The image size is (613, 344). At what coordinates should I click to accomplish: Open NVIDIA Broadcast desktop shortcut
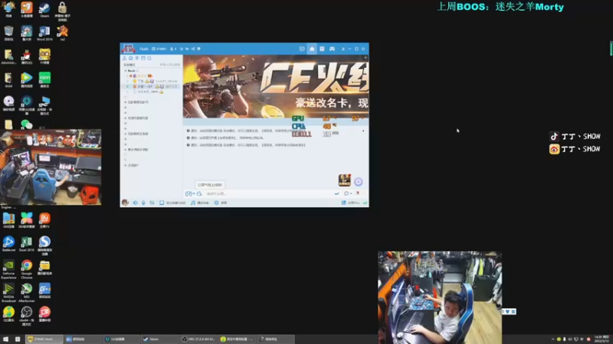point(8,293)
